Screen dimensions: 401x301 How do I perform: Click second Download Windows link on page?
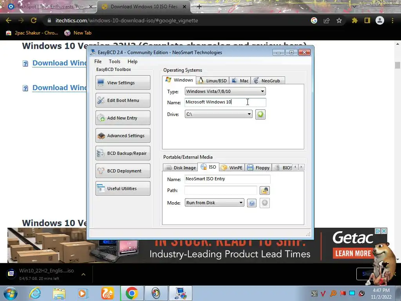tap(60, 87)
